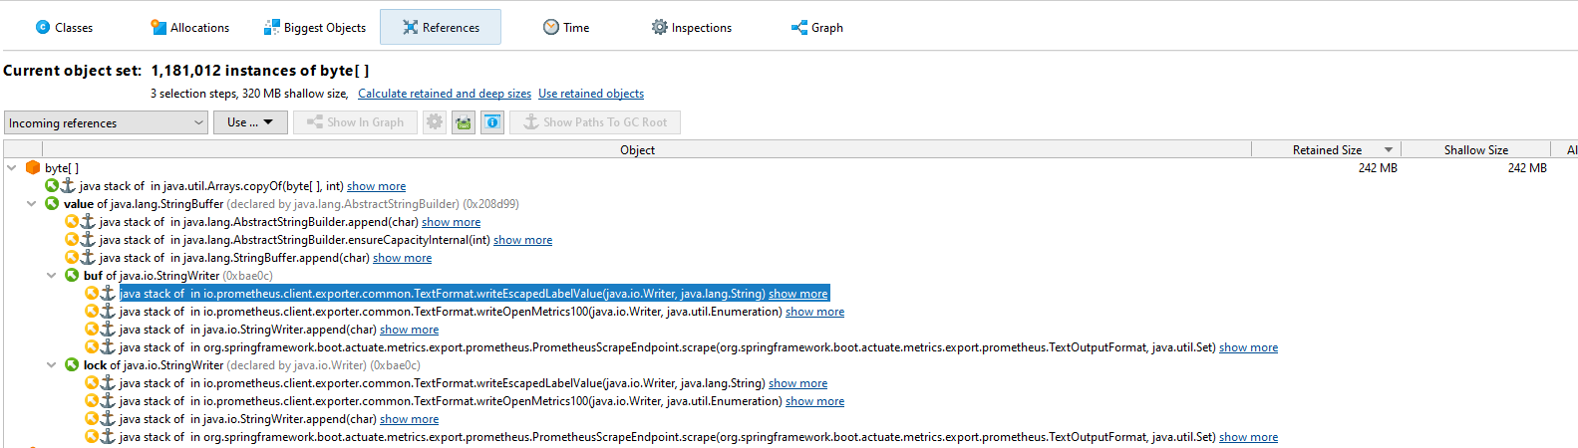
Task: Click green reference icon on lock row
Action: pos(72,365)
